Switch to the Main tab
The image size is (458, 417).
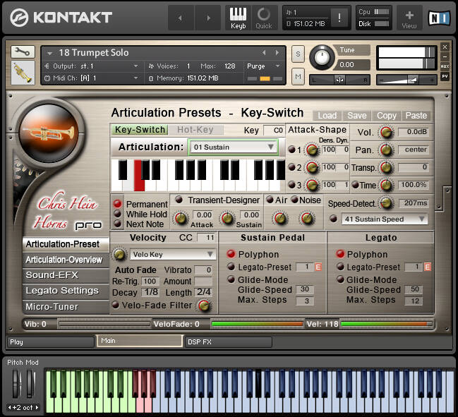click(x=140, y=341)
